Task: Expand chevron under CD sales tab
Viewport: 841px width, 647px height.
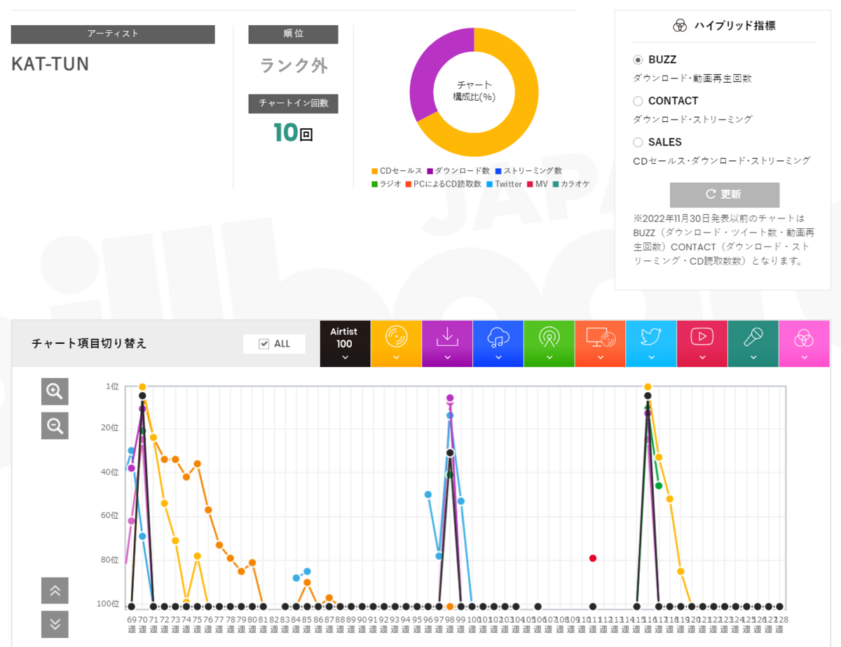Action: click(396, 357)
